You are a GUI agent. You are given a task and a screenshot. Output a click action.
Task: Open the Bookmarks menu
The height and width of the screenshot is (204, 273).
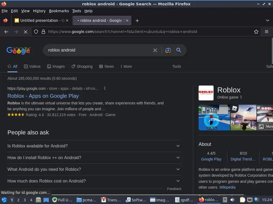pyautogui.click(x=59, y=11)
